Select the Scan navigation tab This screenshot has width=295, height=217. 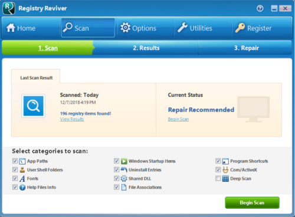click(x=88, y=28)
